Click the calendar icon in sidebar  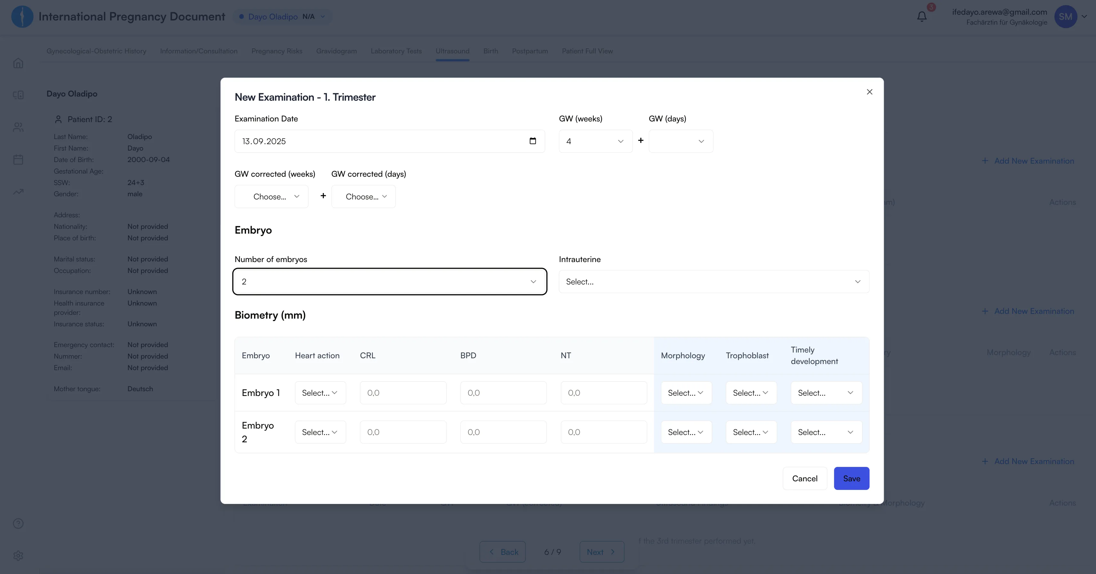click(x=18, y=159)
